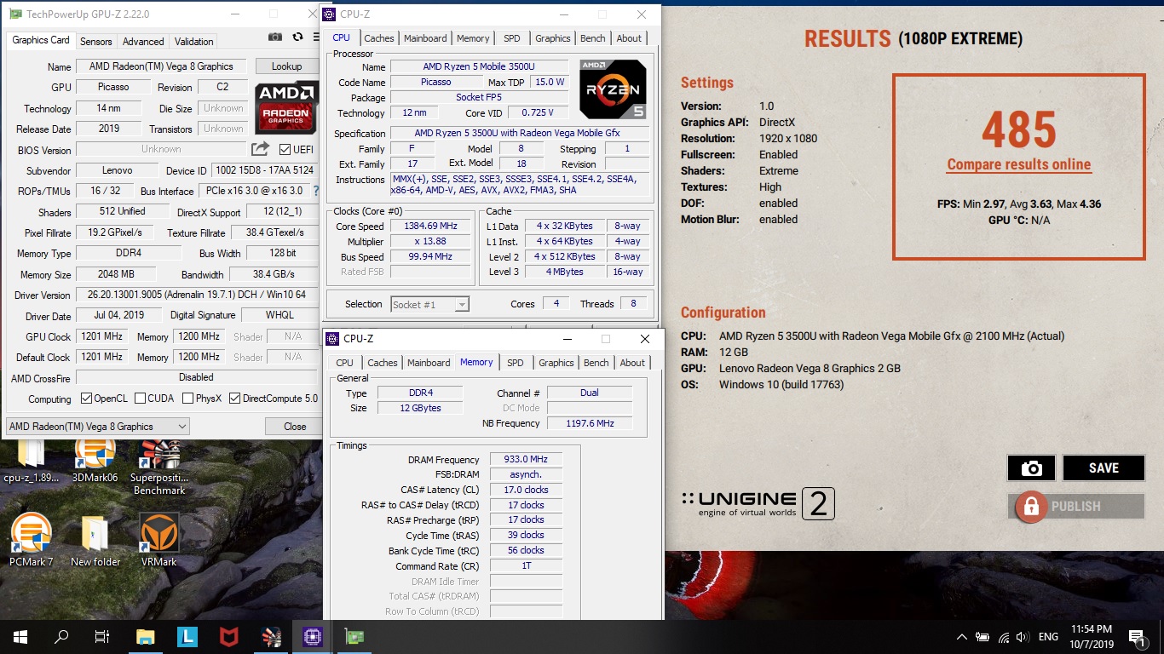
Task: Switch to GPU-Z Sensors tab
Action: (x=95, y=41)
